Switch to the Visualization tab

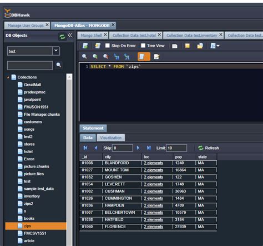pos(111,137)
